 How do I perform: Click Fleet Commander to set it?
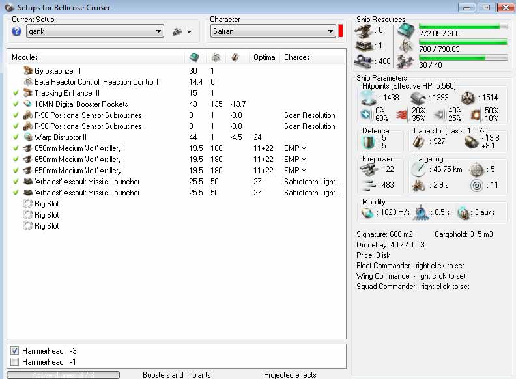pyautogui.click(x=410, y=266)
